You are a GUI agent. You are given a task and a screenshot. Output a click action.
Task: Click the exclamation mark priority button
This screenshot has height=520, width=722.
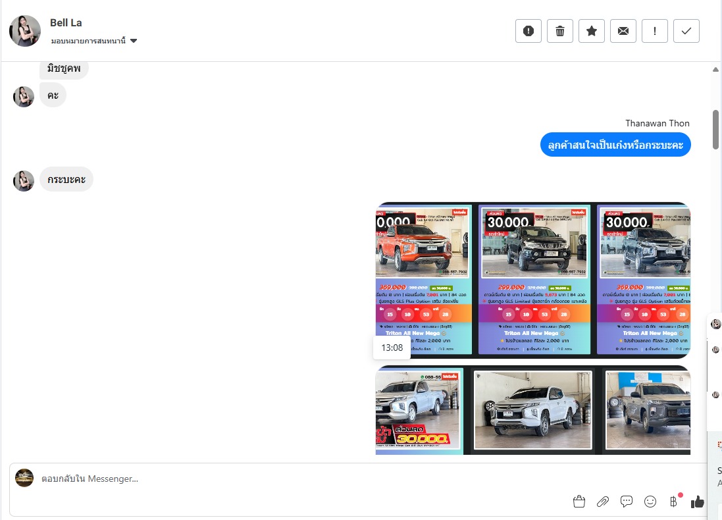pyautogui.click(x=655, y=31)
